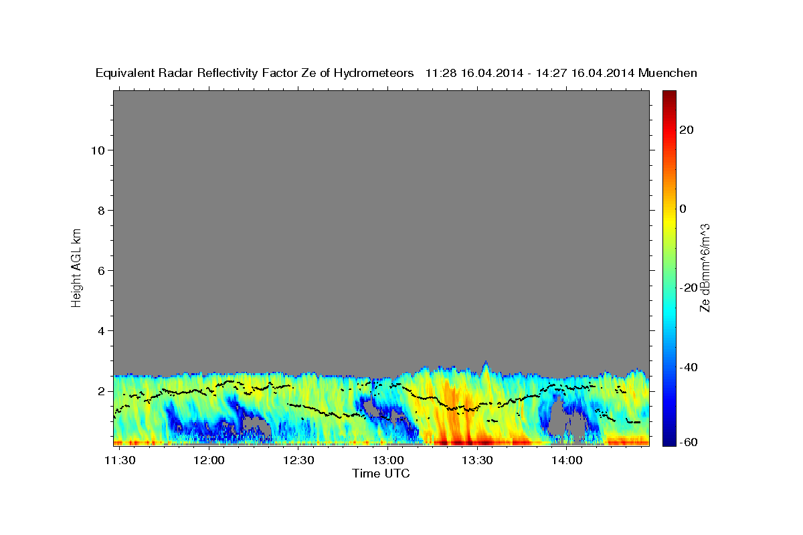803x535 pixels.
Task: Click the colorbar label '-20'
Action: pos(687,288)
